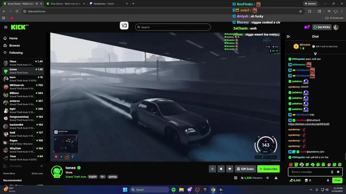Open the Kick hamburger sidebar menu
This screenshot has height=194, width=346.
pyautogui.click(x=6, y=27)
